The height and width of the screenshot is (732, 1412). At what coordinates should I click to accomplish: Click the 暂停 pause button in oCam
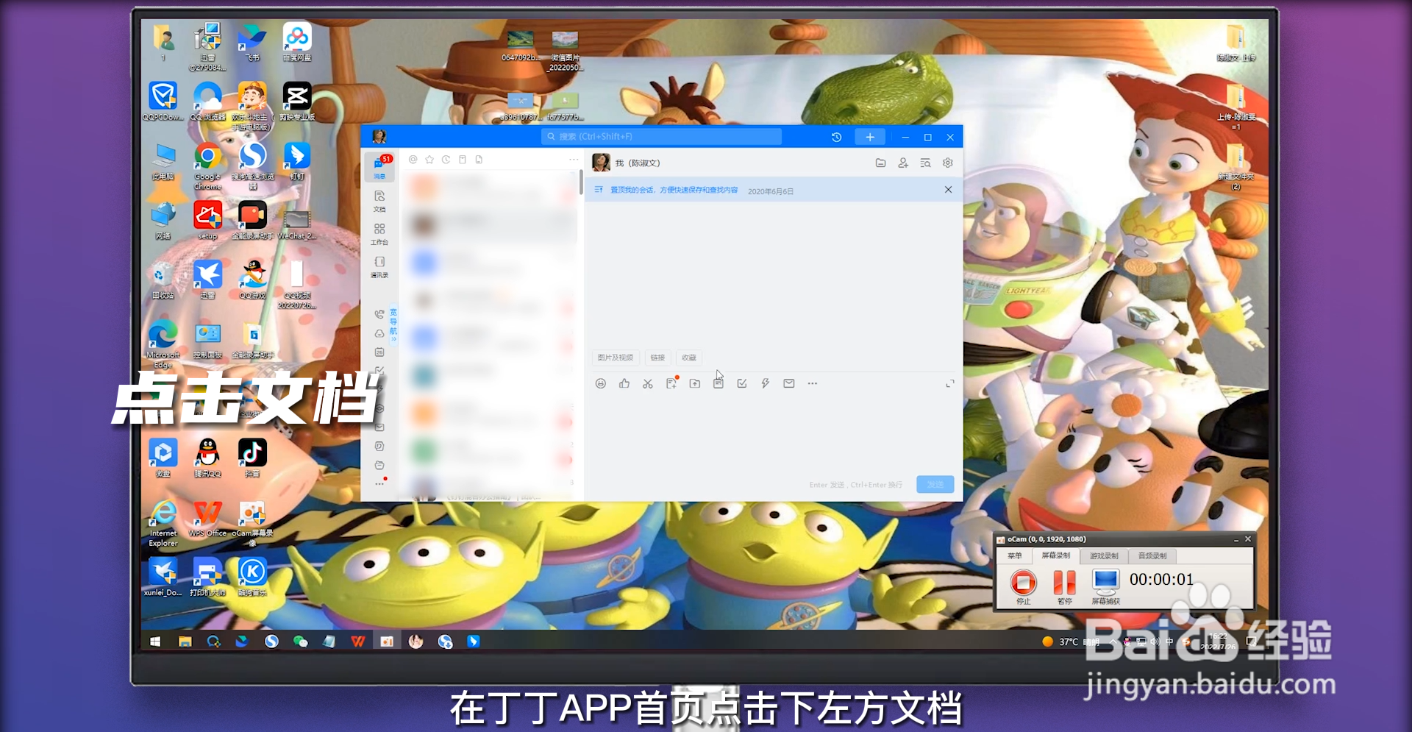(1064, 587)
